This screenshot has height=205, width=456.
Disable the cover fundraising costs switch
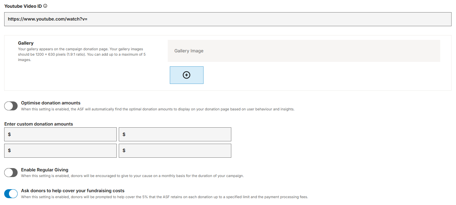coord(11,194)
